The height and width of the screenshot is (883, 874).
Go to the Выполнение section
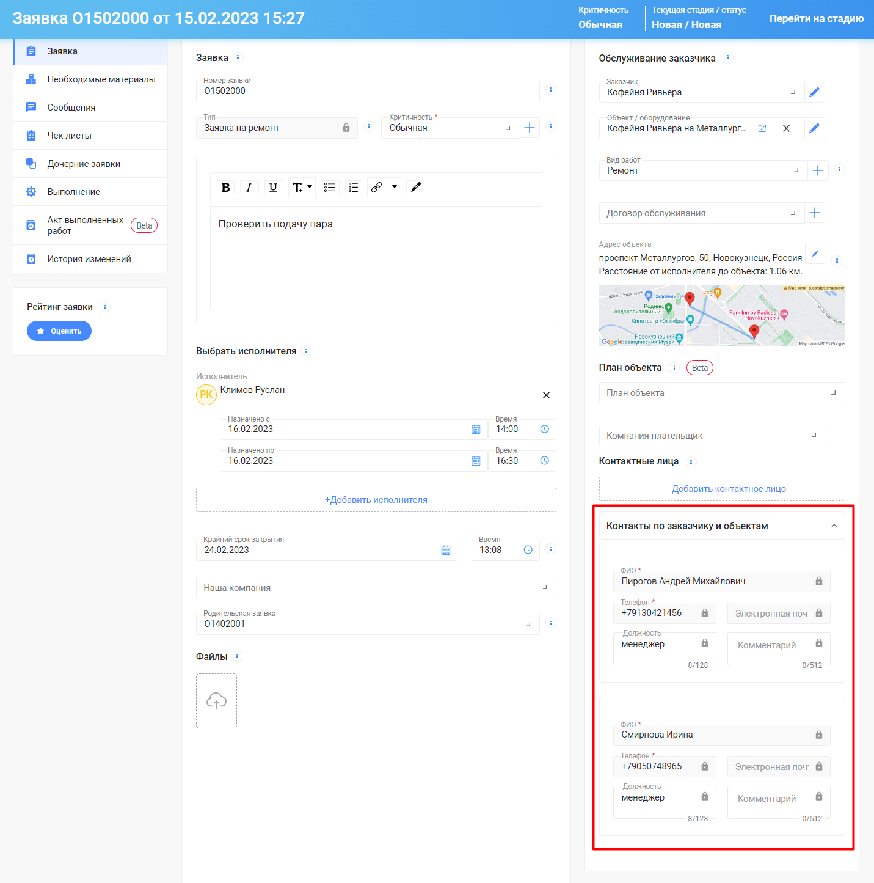pos(90,192)
